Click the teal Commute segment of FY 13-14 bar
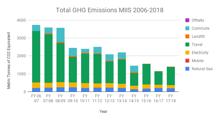 click(122, 56)
